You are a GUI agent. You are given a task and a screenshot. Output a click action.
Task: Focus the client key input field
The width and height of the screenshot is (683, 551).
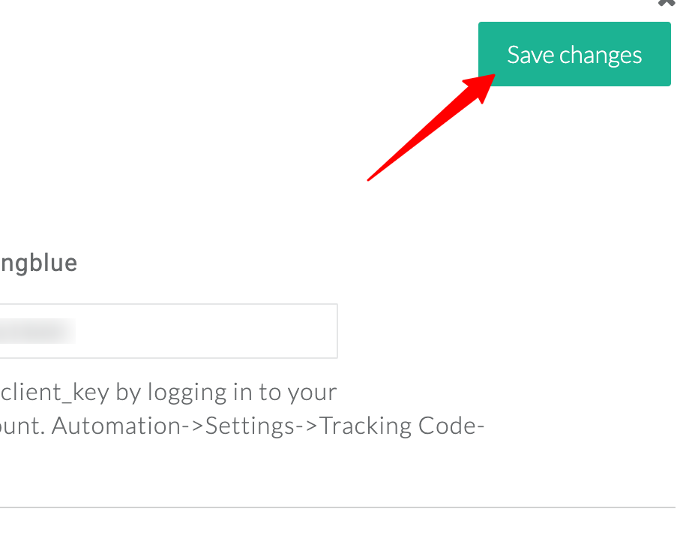tap(169, 331)
